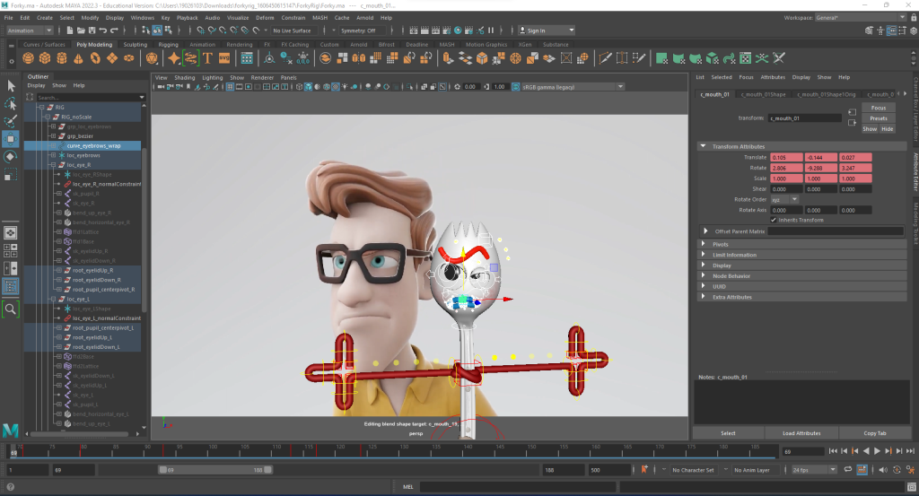Image resolution: width=919 pixels, height=496 pixels.
Task: Click the Open Scene folder icon
Action: pyautogui.click(x=81, y=30)
